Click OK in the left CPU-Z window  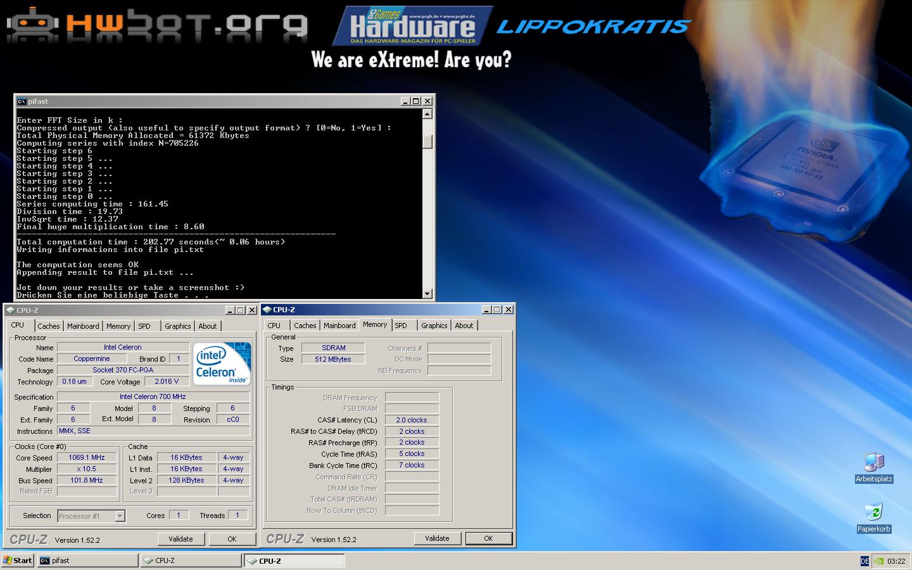tap(232, 539)
